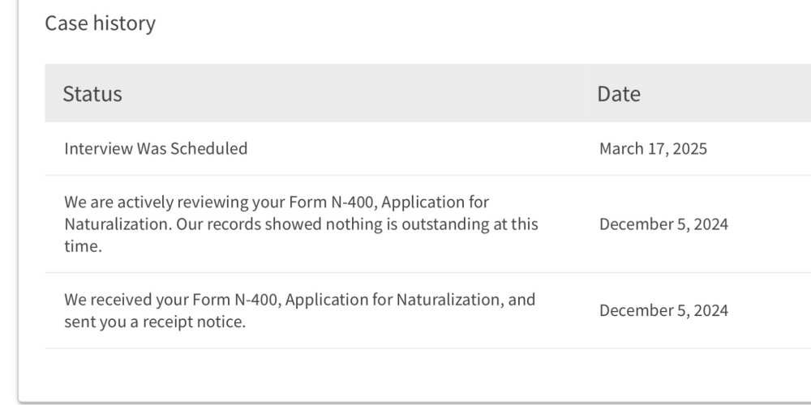The width and height of the screenshot is (811, 405).
Task: Click the Status column header
Action: coord(92,94)
